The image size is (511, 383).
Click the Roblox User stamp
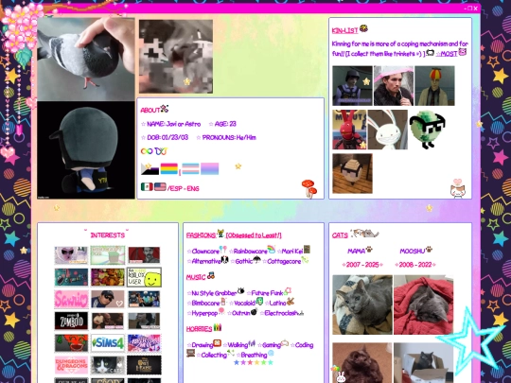pyautogui.click(x=144, y=277)
